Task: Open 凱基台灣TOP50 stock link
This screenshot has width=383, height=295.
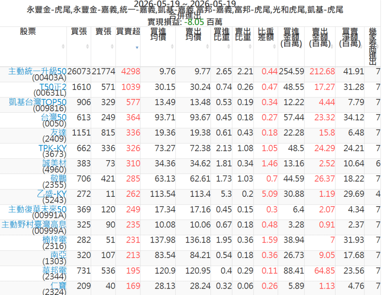Action: point(38,102)
